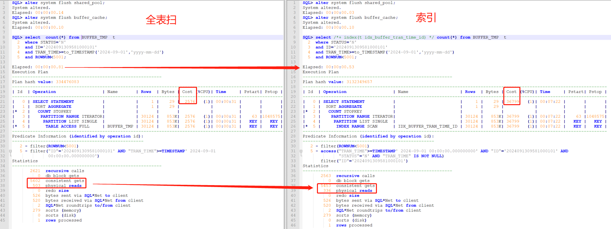Click 'Execution Plan' label in the left pane
611x229 pixels.
point(30,72)
